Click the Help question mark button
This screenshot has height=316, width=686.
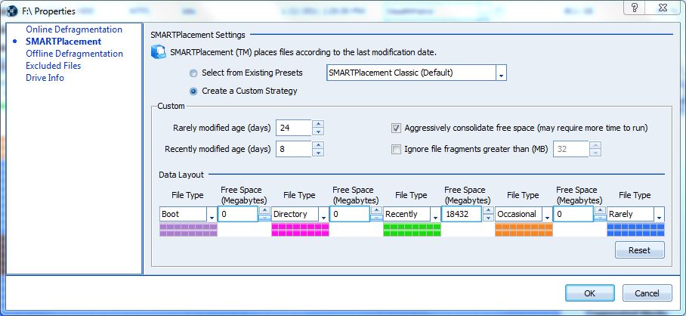tap(635, 7)
